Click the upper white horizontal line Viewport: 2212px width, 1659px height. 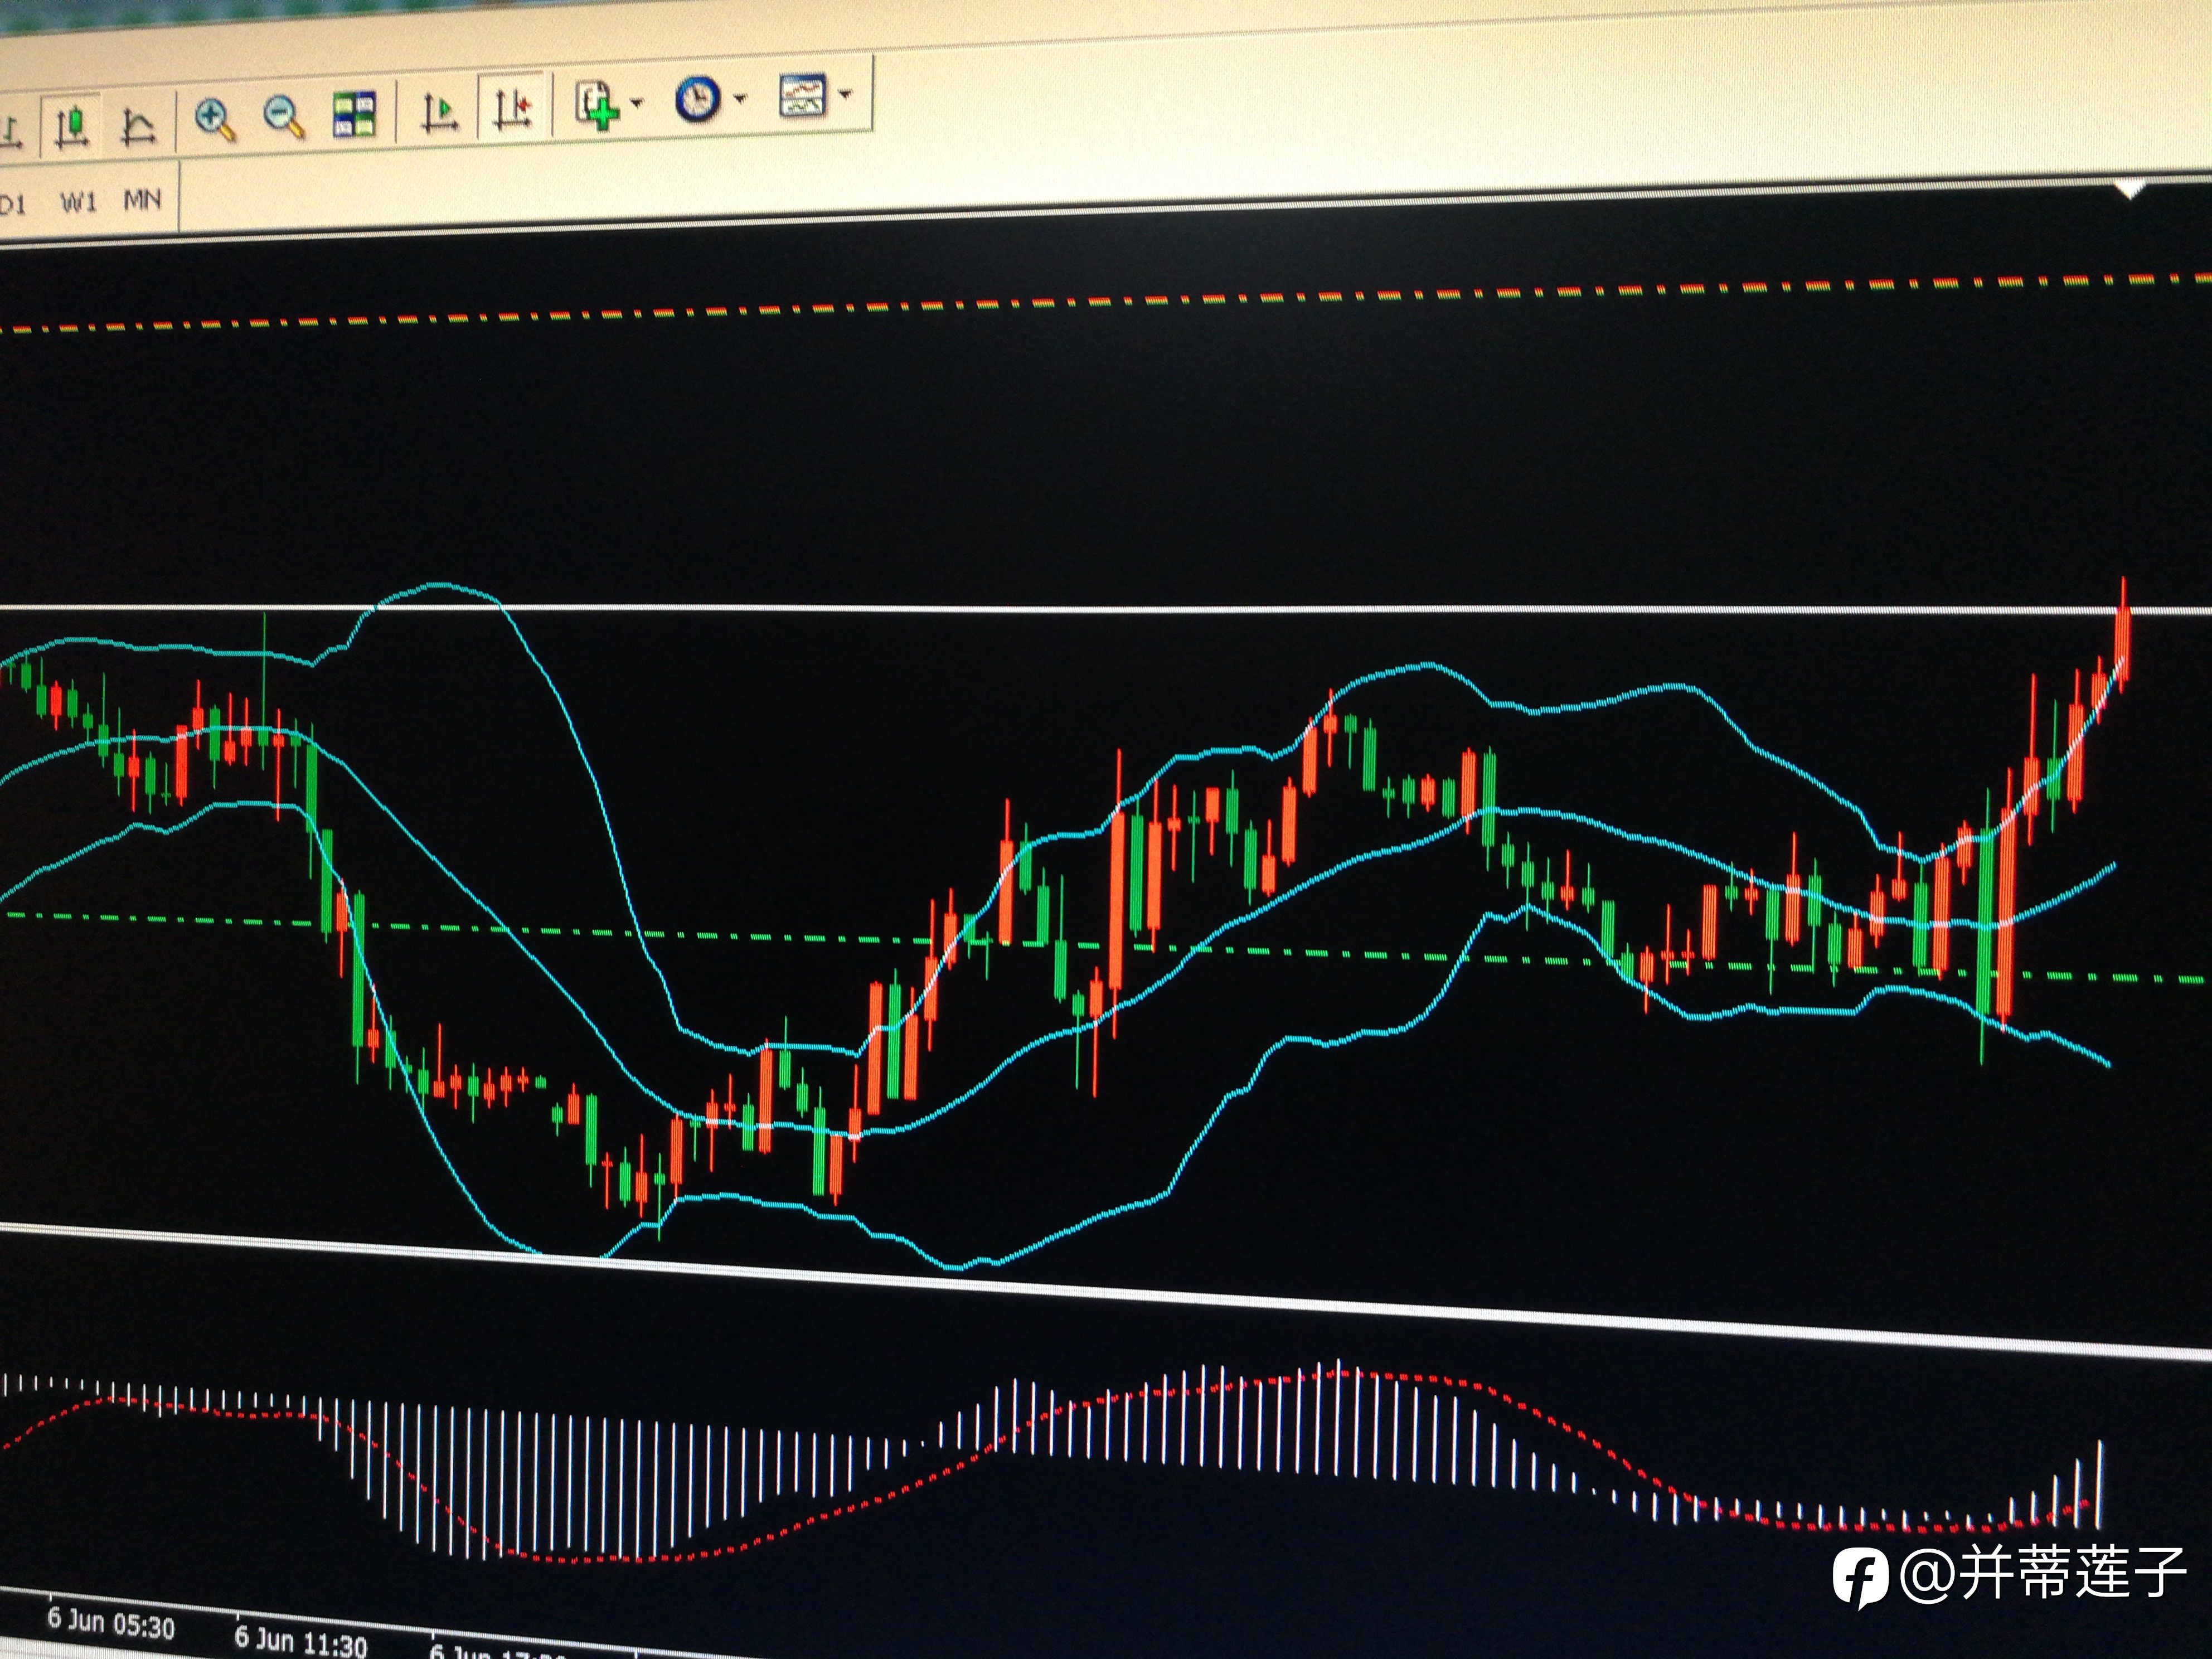point(1100,608)
